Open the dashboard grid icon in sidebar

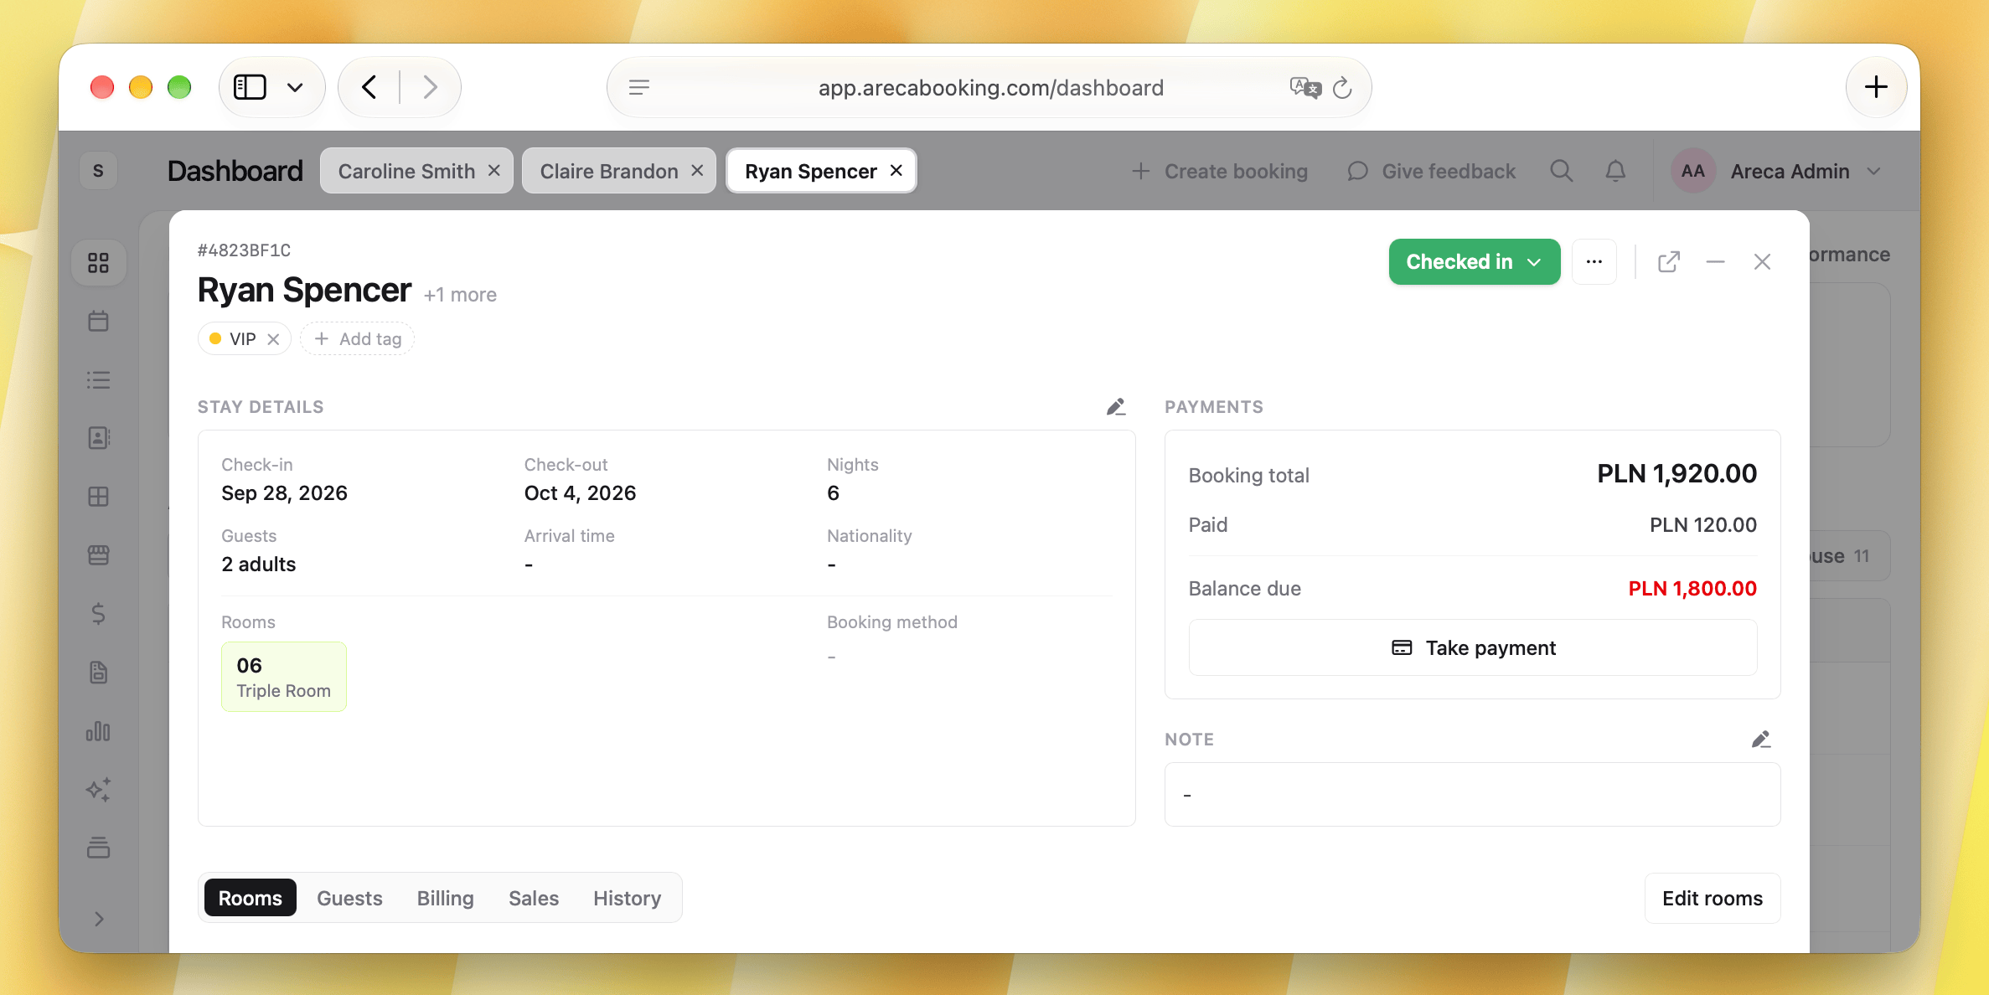[99, 263]
